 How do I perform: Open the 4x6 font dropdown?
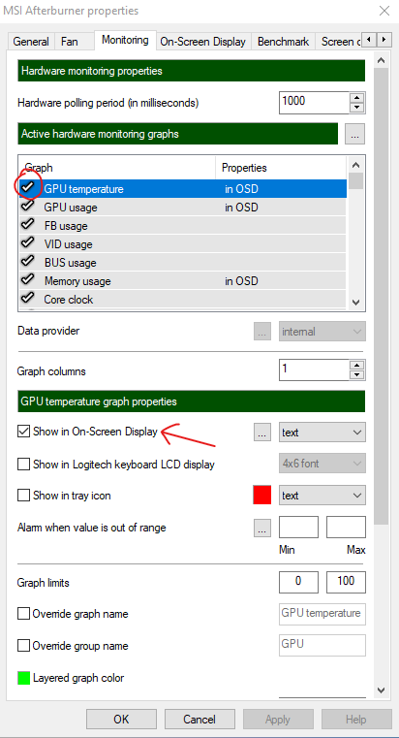click(x=322, y=464)
